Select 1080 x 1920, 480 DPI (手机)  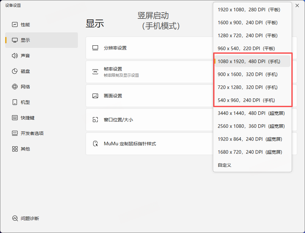[x=252, y=61]
